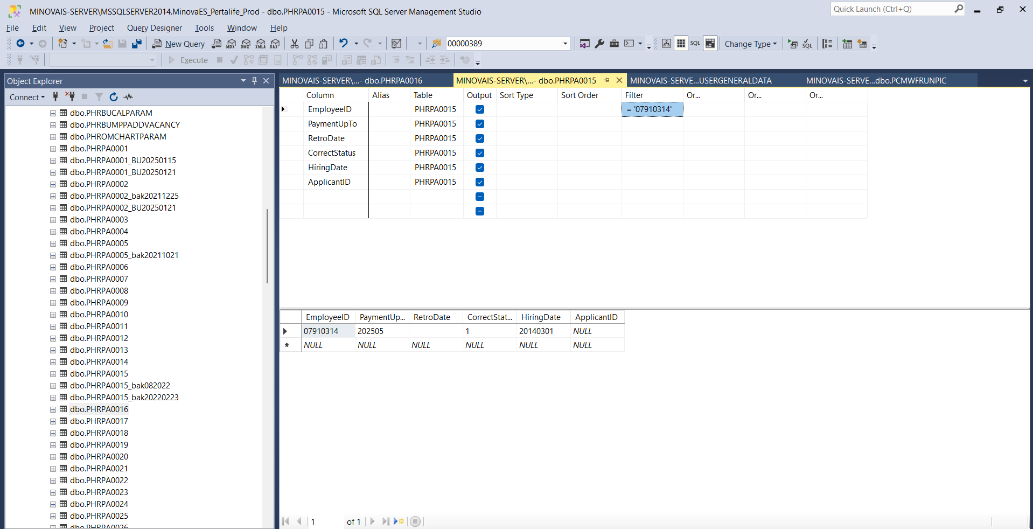Click the Move First record button
1033x529 pixels.
click(285, 521)
